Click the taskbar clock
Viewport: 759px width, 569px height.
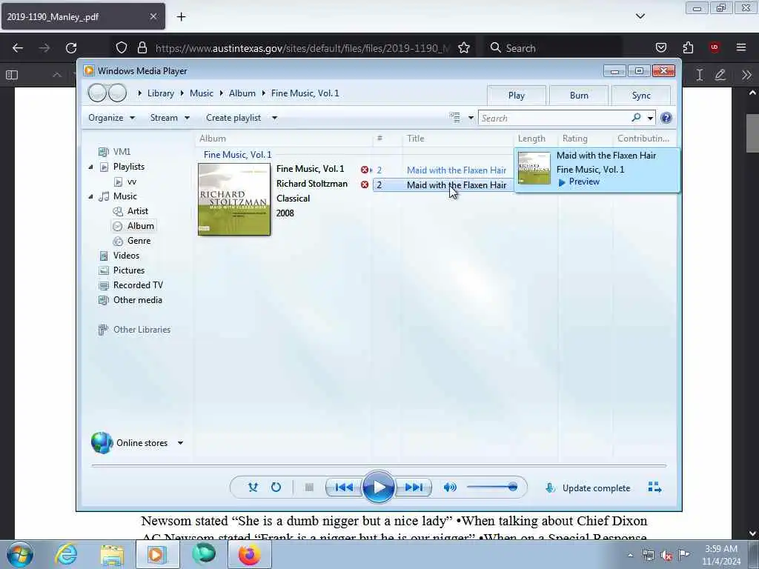tap(720, 555)
